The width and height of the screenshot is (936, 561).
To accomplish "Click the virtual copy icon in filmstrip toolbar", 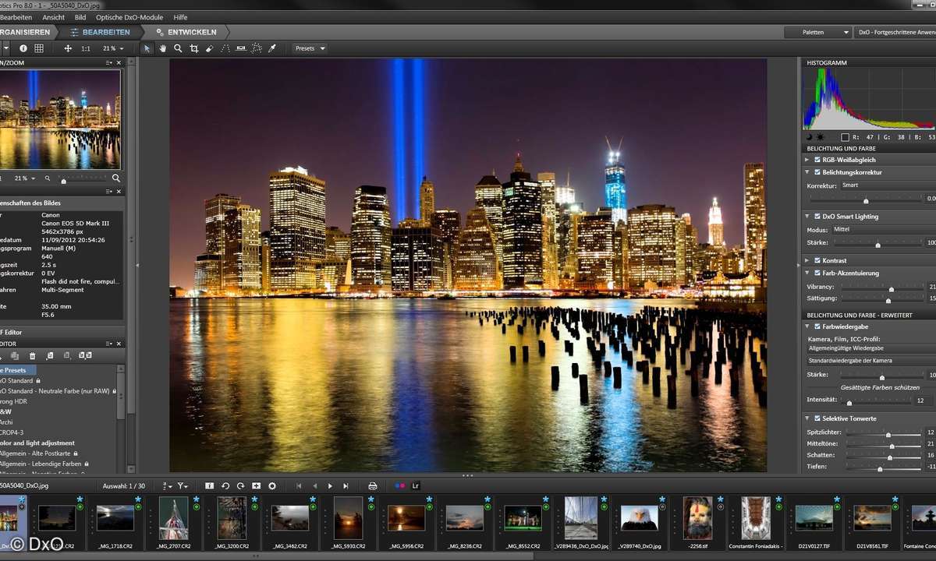I will (257, 485).
